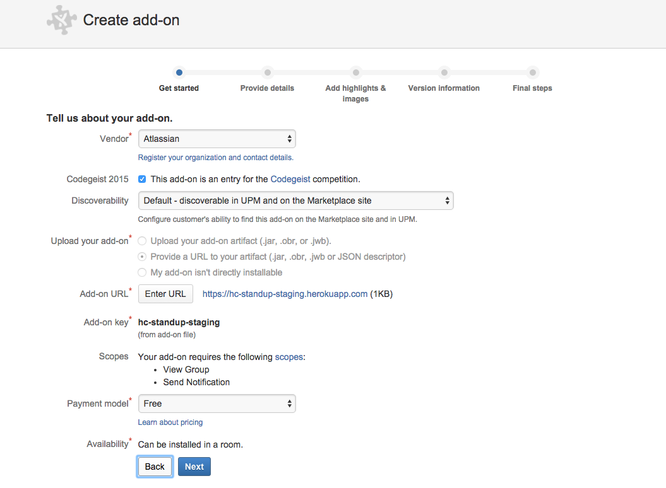Image resolution: width=666 pixels, height=488 pixels.
Task: Select Upload your add-on artifact radio
Action: point(142,241)
